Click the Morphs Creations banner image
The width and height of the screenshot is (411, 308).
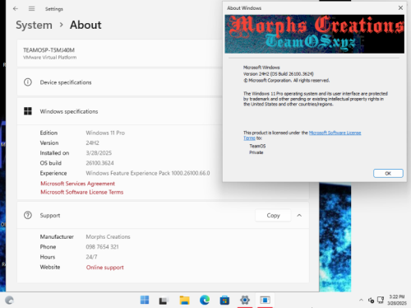coord(314,34)
